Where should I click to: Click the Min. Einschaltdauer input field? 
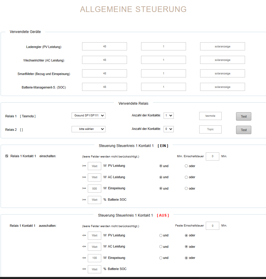tap(212, 156)
